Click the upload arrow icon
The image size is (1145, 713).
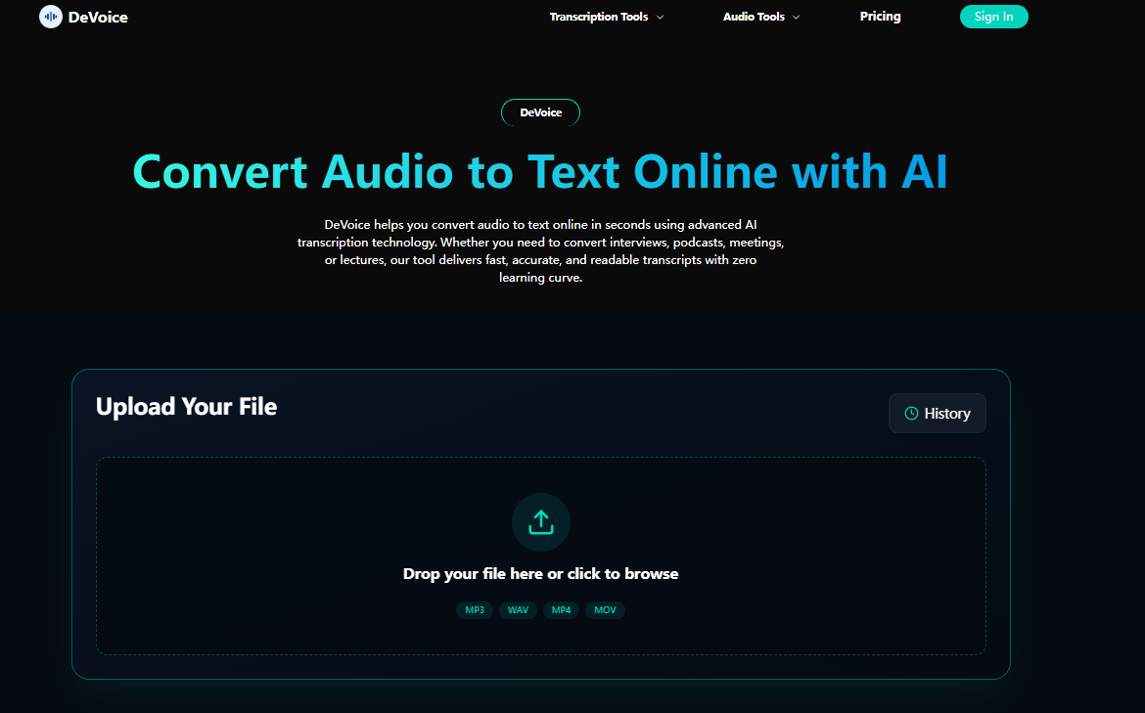click(540, 522)
